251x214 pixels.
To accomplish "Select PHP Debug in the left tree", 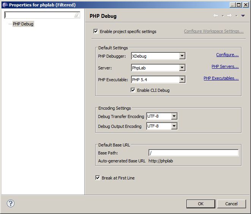I will (23, 24).
